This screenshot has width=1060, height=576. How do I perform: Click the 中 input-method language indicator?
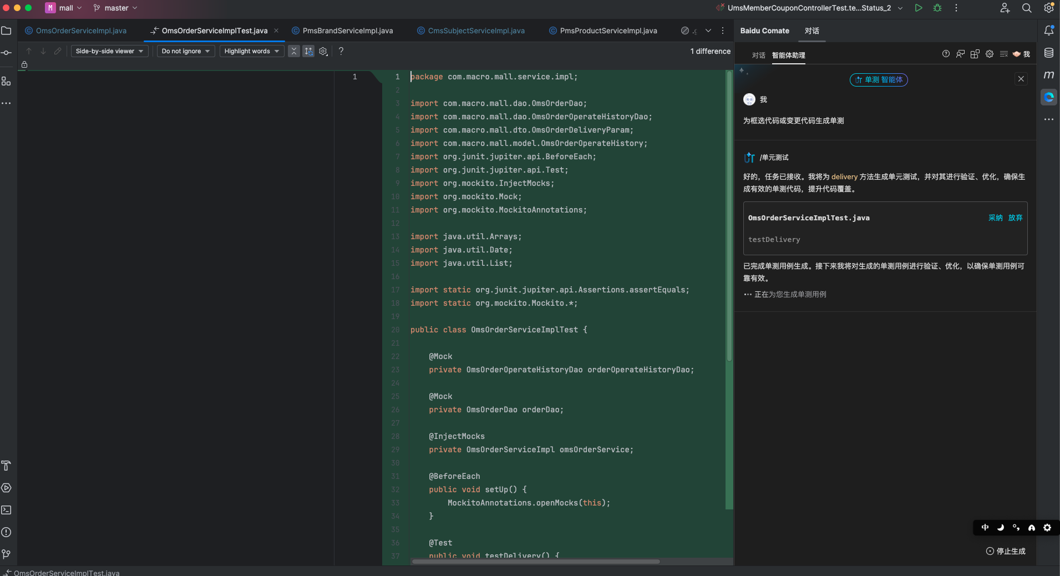(x=985, y=528)
